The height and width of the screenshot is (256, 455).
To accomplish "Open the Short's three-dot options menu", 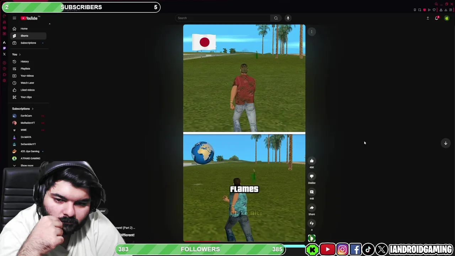I will coord(312,32).
